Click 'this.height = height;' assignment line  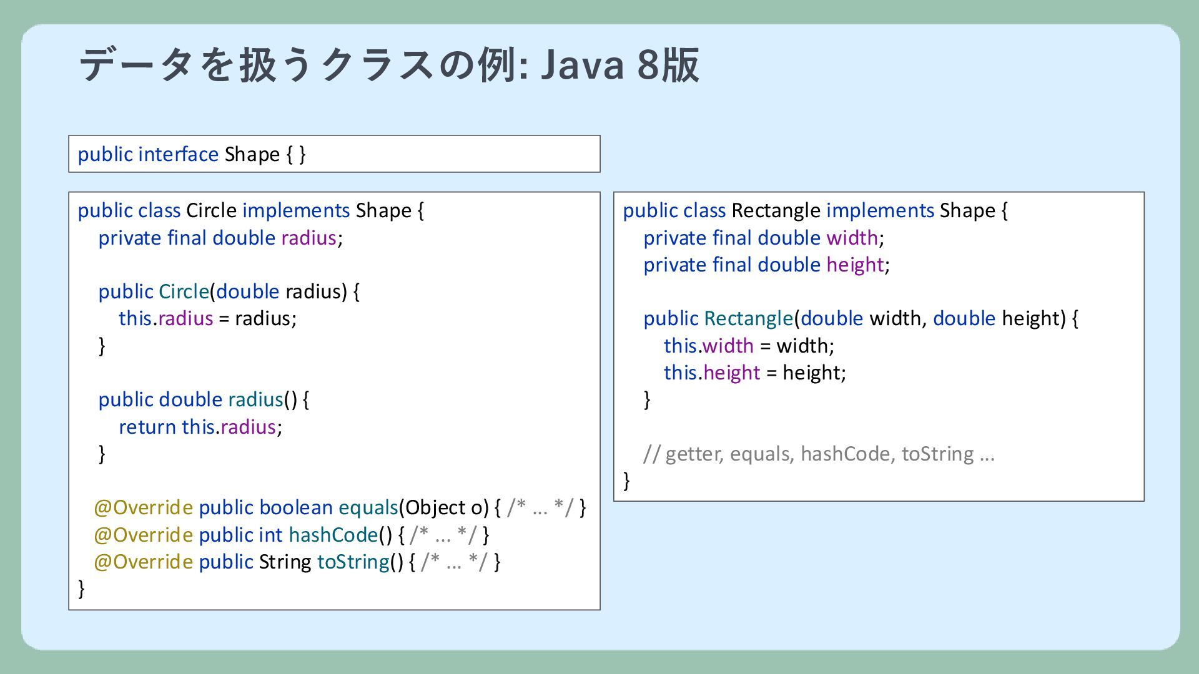pyautogui.click(x=754, y=373)
